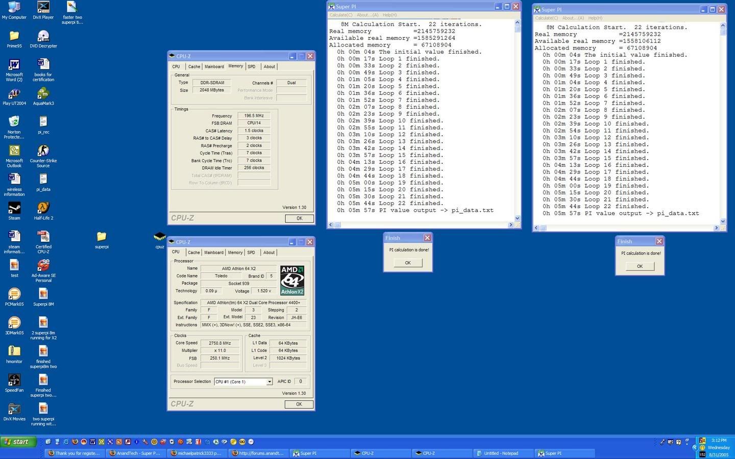Open cpuz chip icon on desktop

tap(160, 240)
